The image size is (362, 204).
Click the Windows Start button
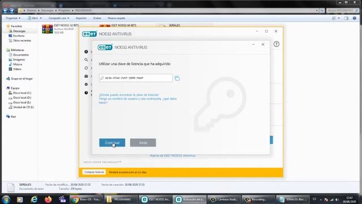click(x=6, y=199)
